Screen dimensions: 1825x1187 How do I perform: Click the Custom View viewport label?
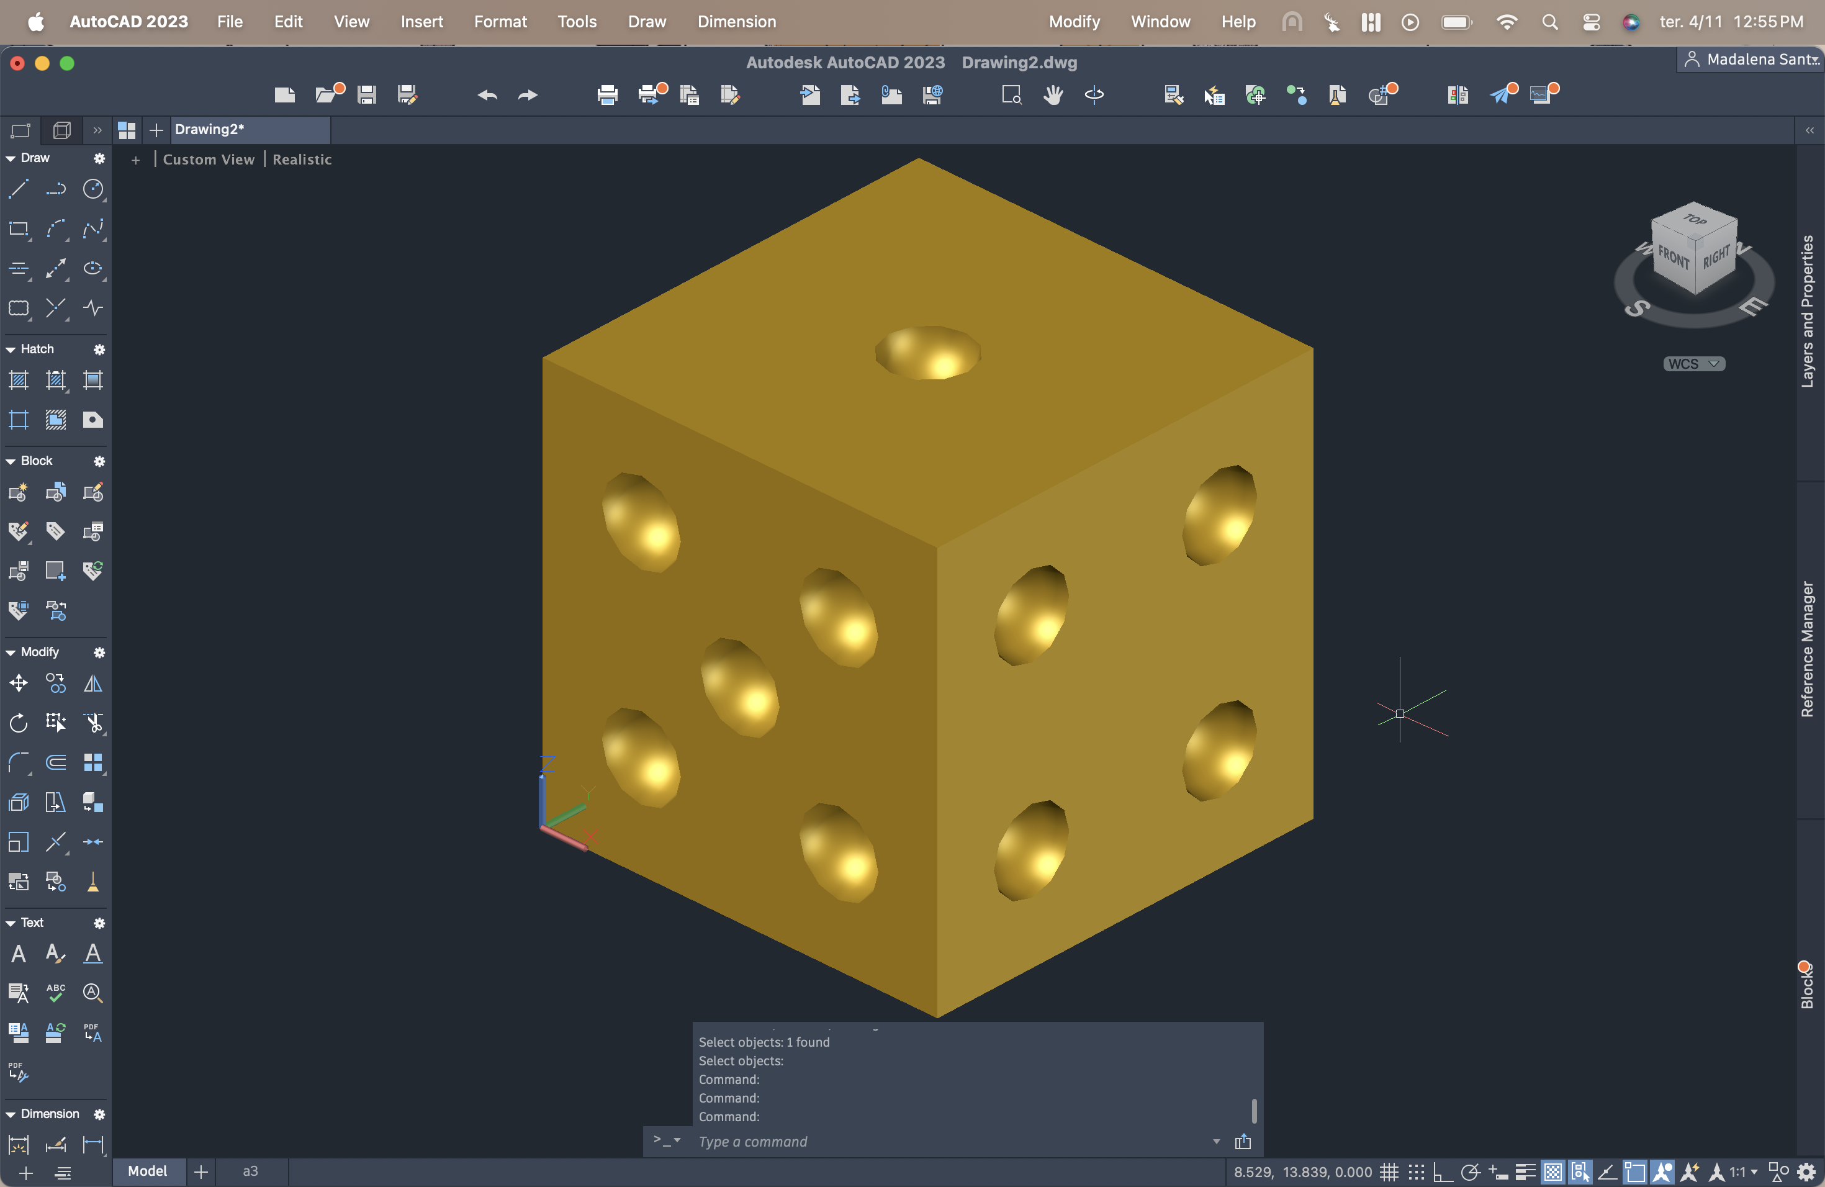point(208,160)
